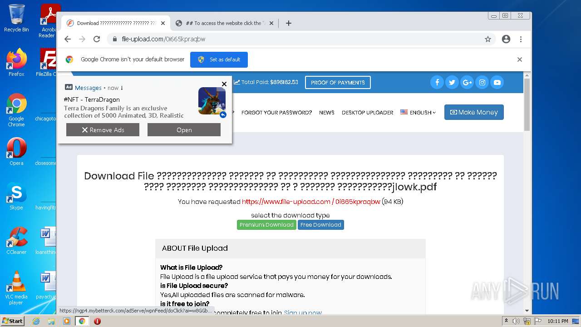Reload the file-upload page

point(97,39)
